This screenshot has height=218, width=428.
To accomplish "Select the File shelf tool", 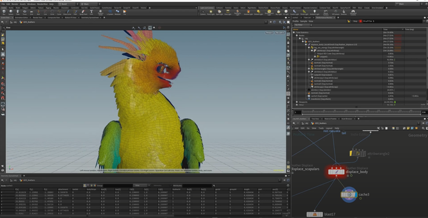I will click(x=124, y=12).
